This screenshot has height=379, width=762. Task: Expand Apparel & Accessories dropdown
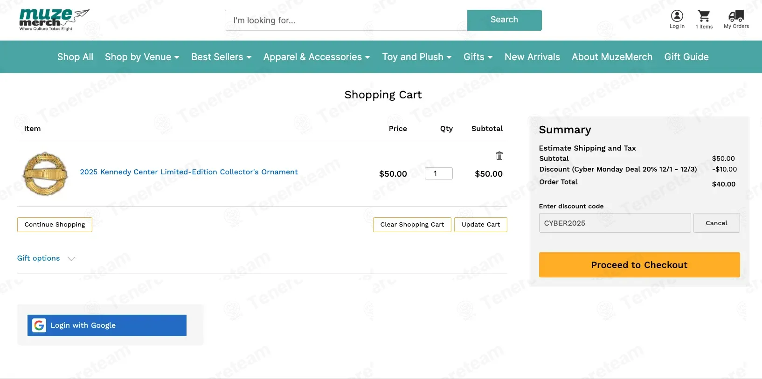coord(317,57)
